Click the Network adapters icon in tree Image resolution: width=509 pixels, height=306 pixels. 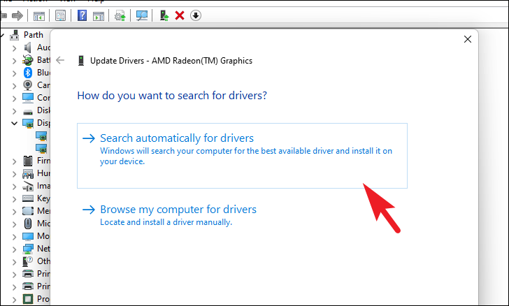click(27, 249)
